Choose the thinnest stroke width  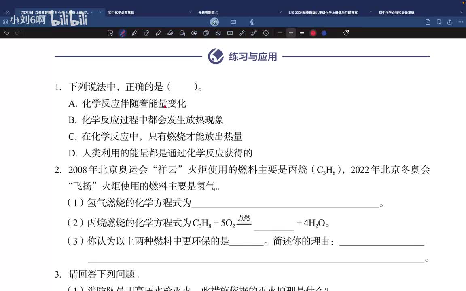pyautogui.click(x=280, y=33)
